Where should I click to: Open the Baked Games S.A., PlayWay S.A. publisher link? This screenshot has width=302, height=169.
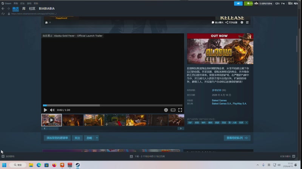(x=229, y=104)
